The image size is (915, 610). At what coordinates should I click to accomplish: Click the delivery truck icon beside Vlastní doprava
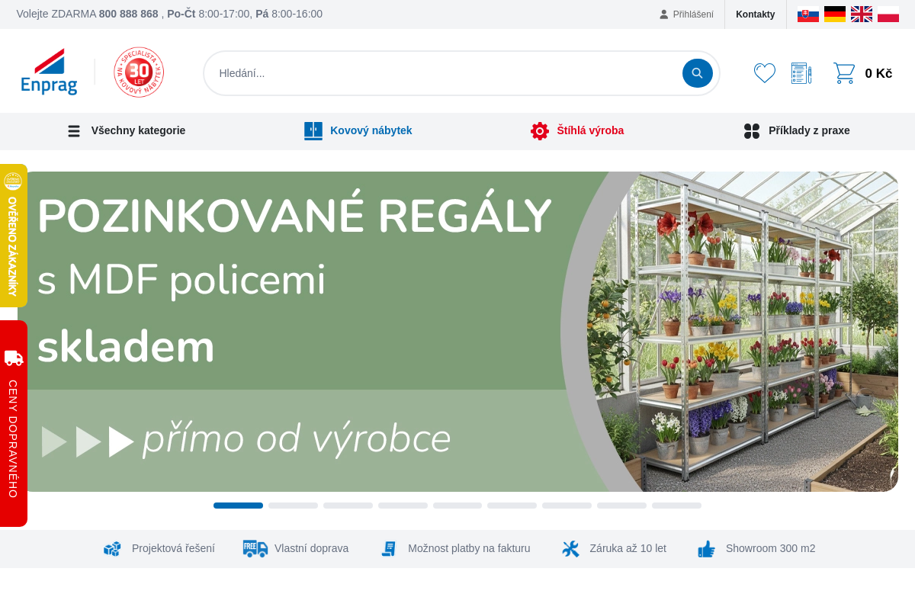pyautogui.click(x=254, y=548)
